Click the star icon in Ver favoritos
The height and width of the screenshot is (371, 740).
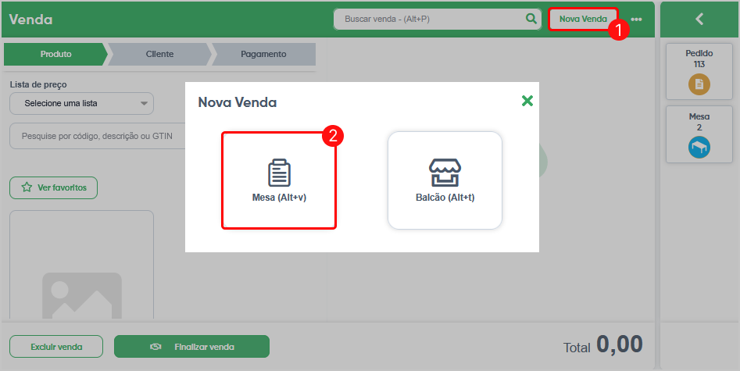click(x=27, y=187)
